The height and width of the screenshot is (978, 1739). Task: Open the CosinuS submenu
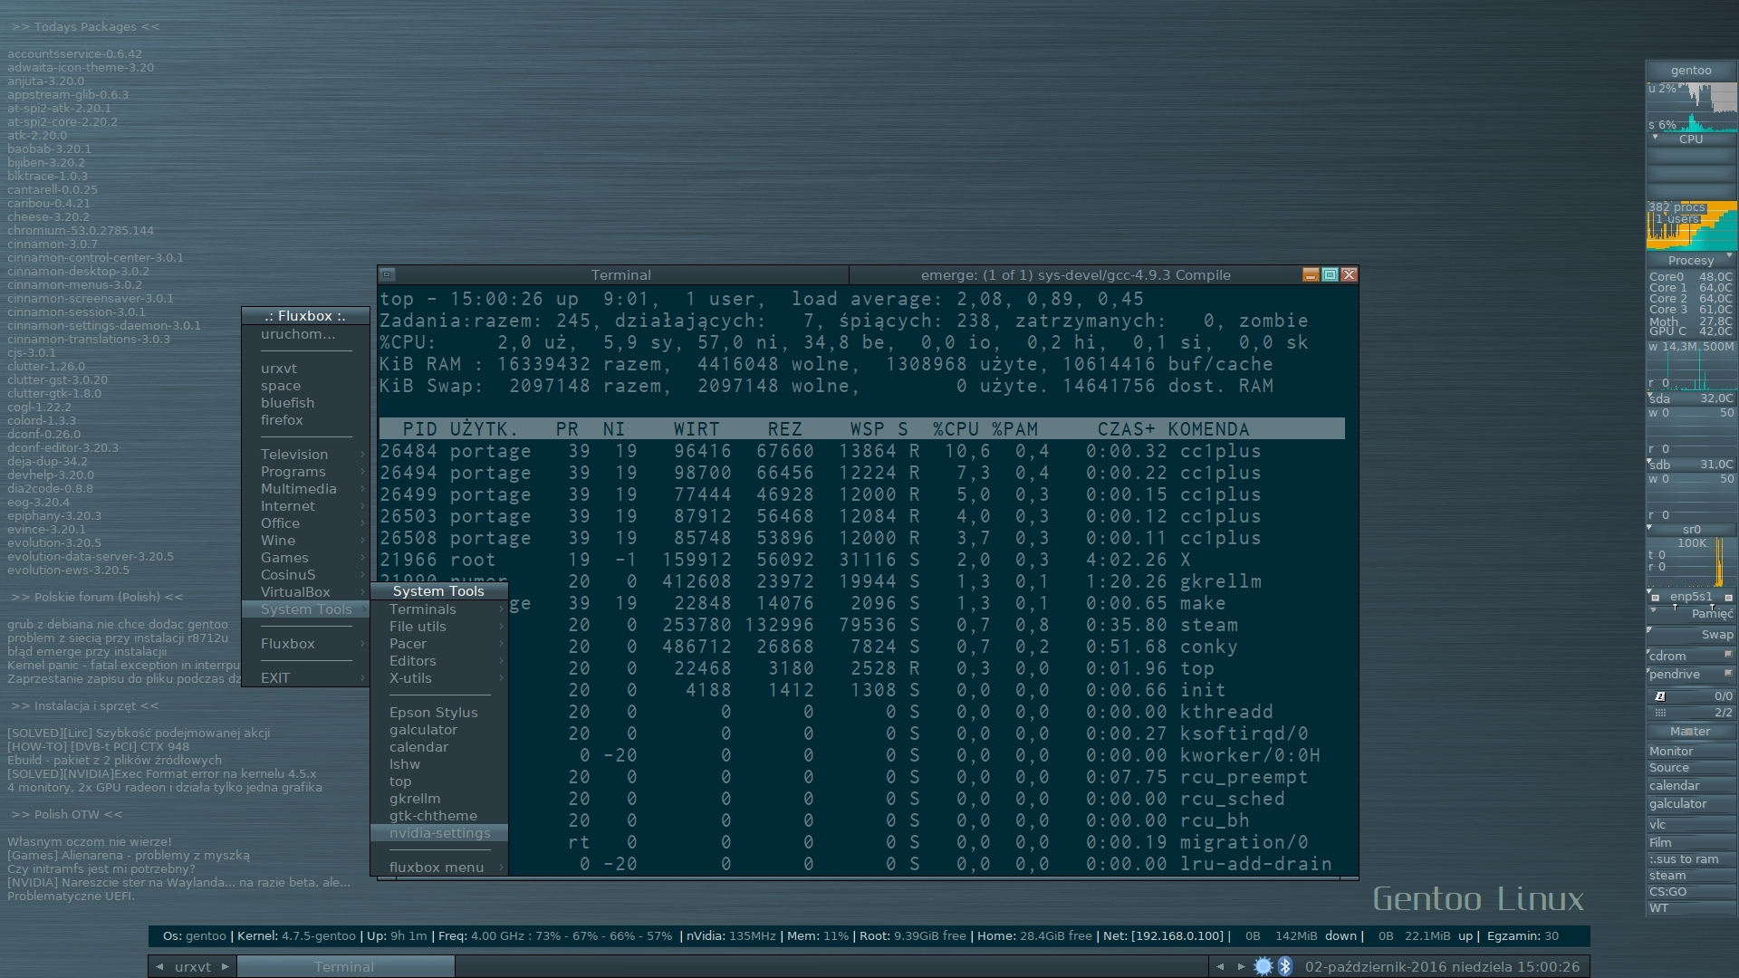coord(306,575)
